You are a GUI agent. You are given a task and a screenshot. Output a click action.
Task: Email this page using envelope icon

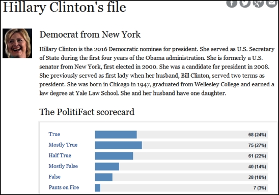click(271, 3)
